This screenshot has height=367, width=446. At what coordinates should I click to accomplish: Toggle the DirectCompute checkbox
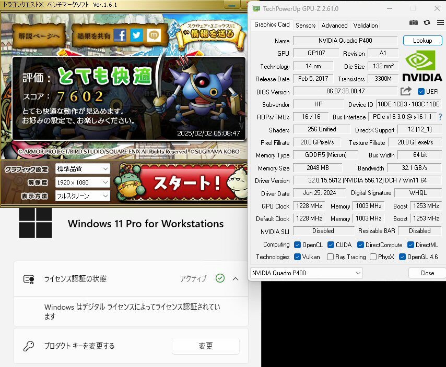pos(361,244)
